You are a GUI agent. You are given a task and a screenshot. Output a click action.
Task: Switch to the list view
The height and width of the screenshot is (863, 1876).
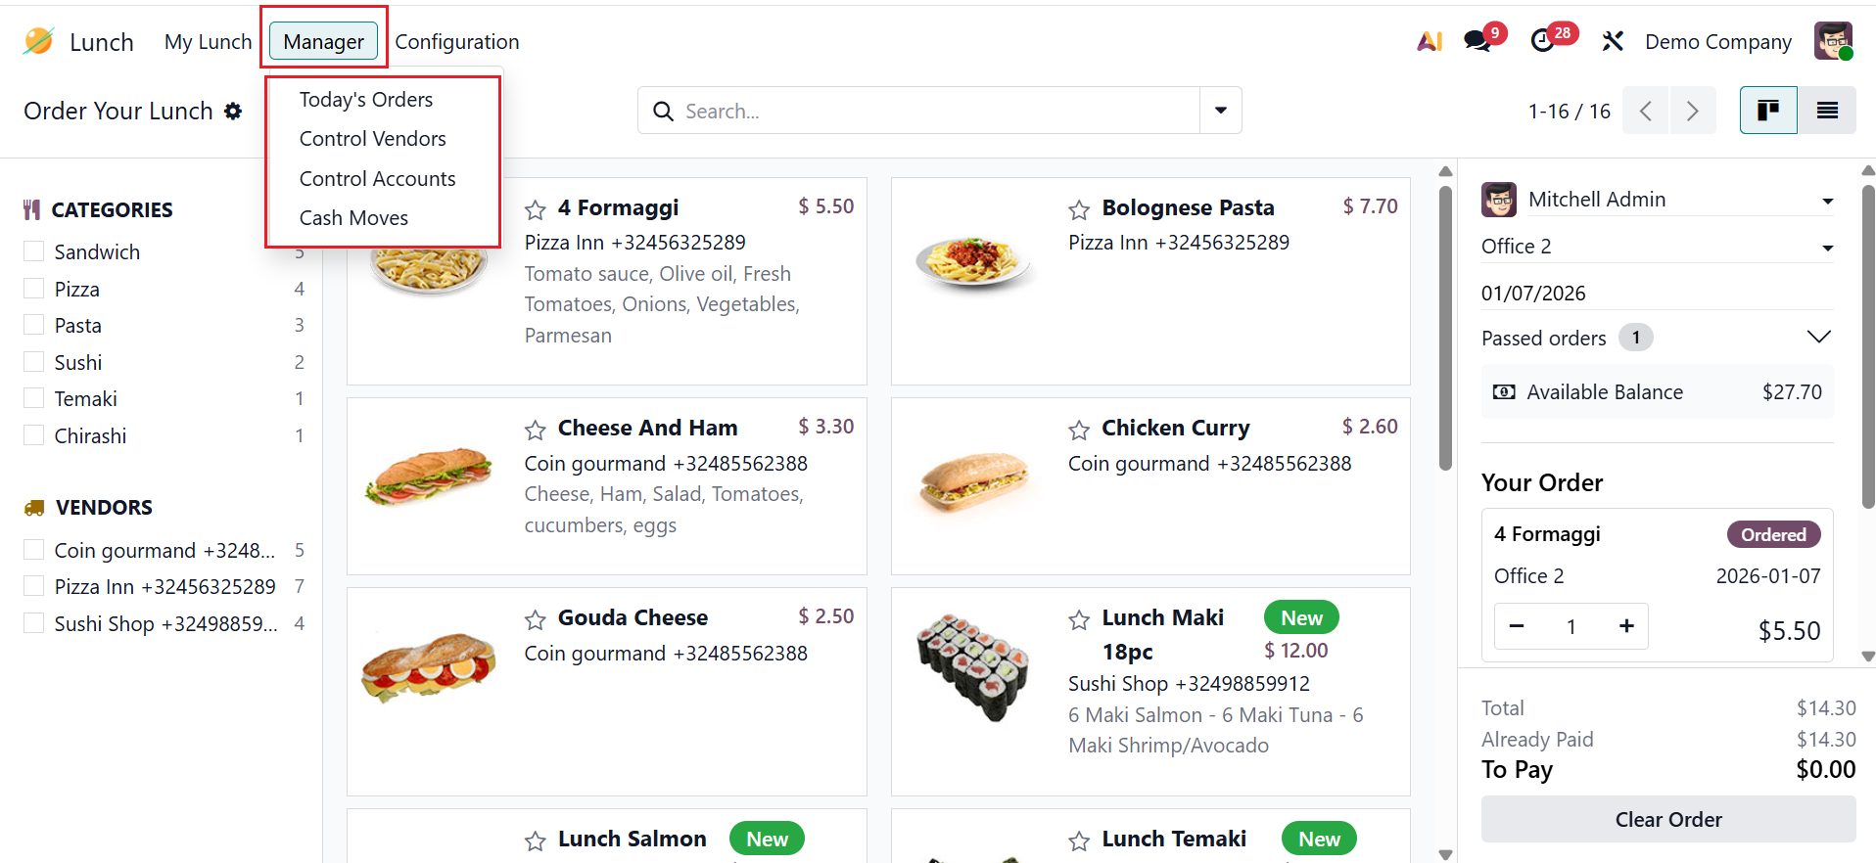coord(1827,111)
